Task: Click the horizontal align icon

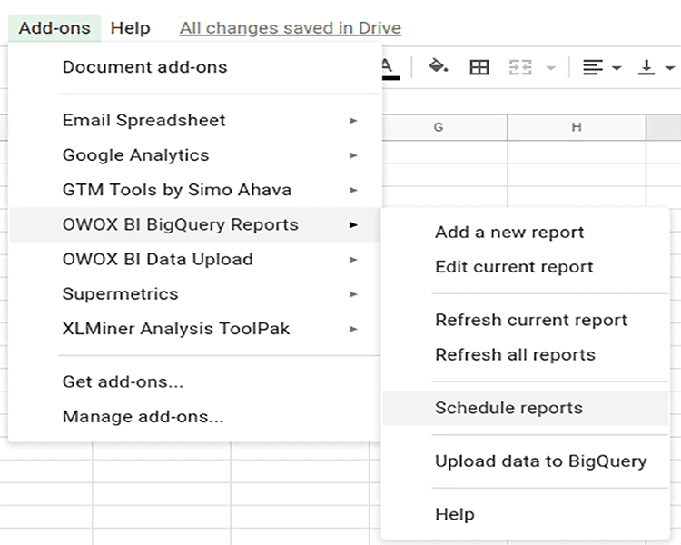Action: [x=593, y=67]
